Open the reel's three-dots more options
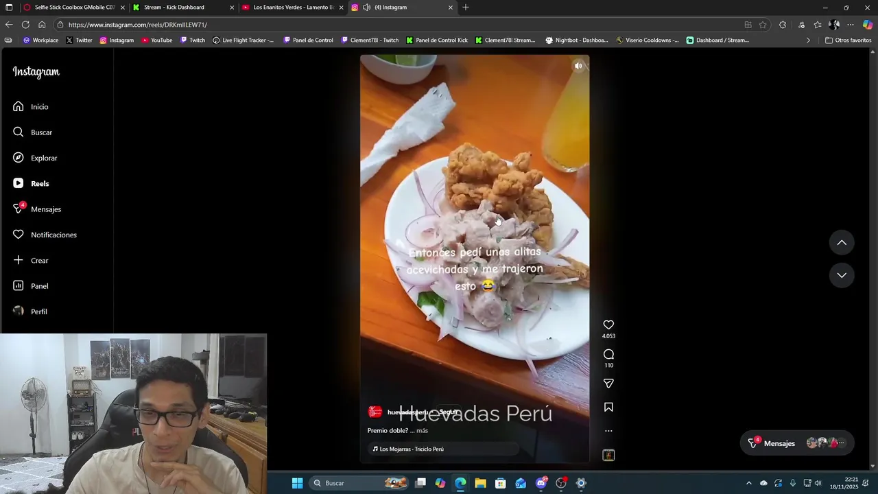 608,431
